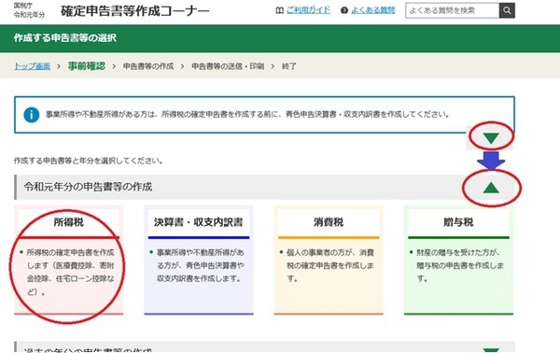
Task: Click the 確定申告書等作成コーナー site title
Action: click(x=135, y=11)
